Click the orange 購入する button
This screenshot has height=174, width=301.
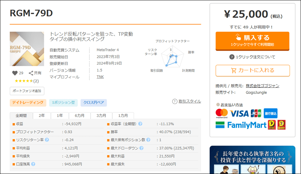coord(253,41)
